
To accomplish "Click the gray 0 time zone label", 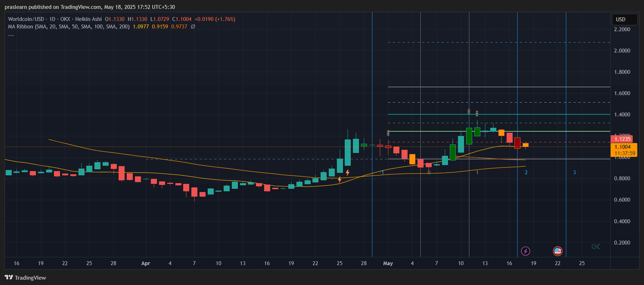I will pyautogui.click(x=429, y=172).
